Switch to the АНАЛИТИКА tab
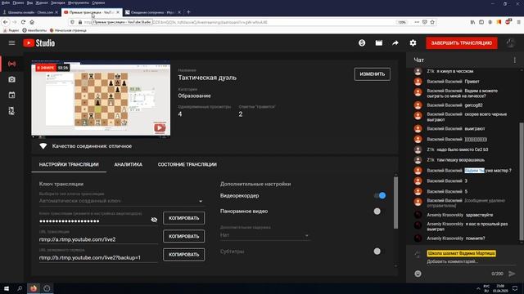This screenshot has width=524, height=294. pos(129,164)
